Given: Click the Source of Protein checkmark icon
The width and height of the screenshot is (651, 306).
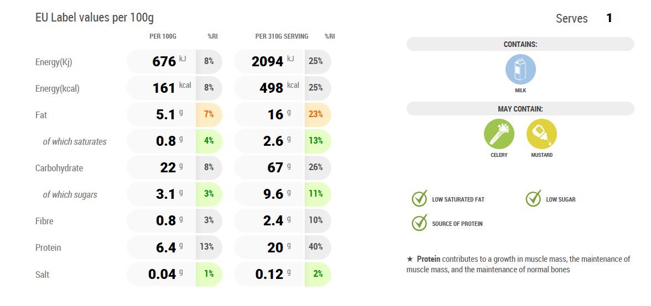Looking at the screenshot, I should [x=420, y=223].
